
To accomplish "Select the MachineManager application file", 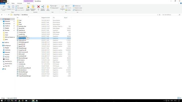I will [x=23, y=58].
